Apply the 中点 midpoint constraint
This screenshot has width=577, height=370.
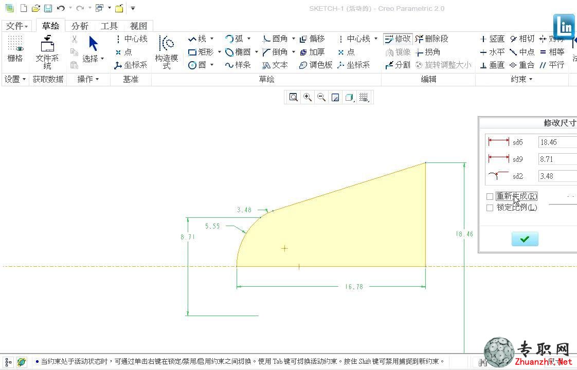[522, 52]
